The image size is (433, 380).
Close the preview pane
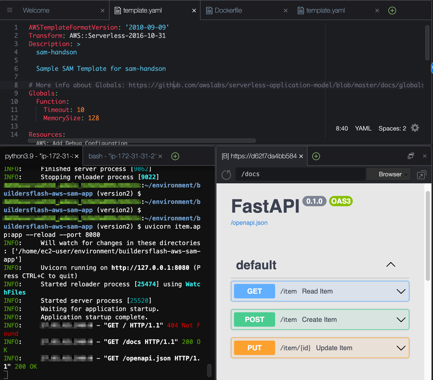(425, 156)
